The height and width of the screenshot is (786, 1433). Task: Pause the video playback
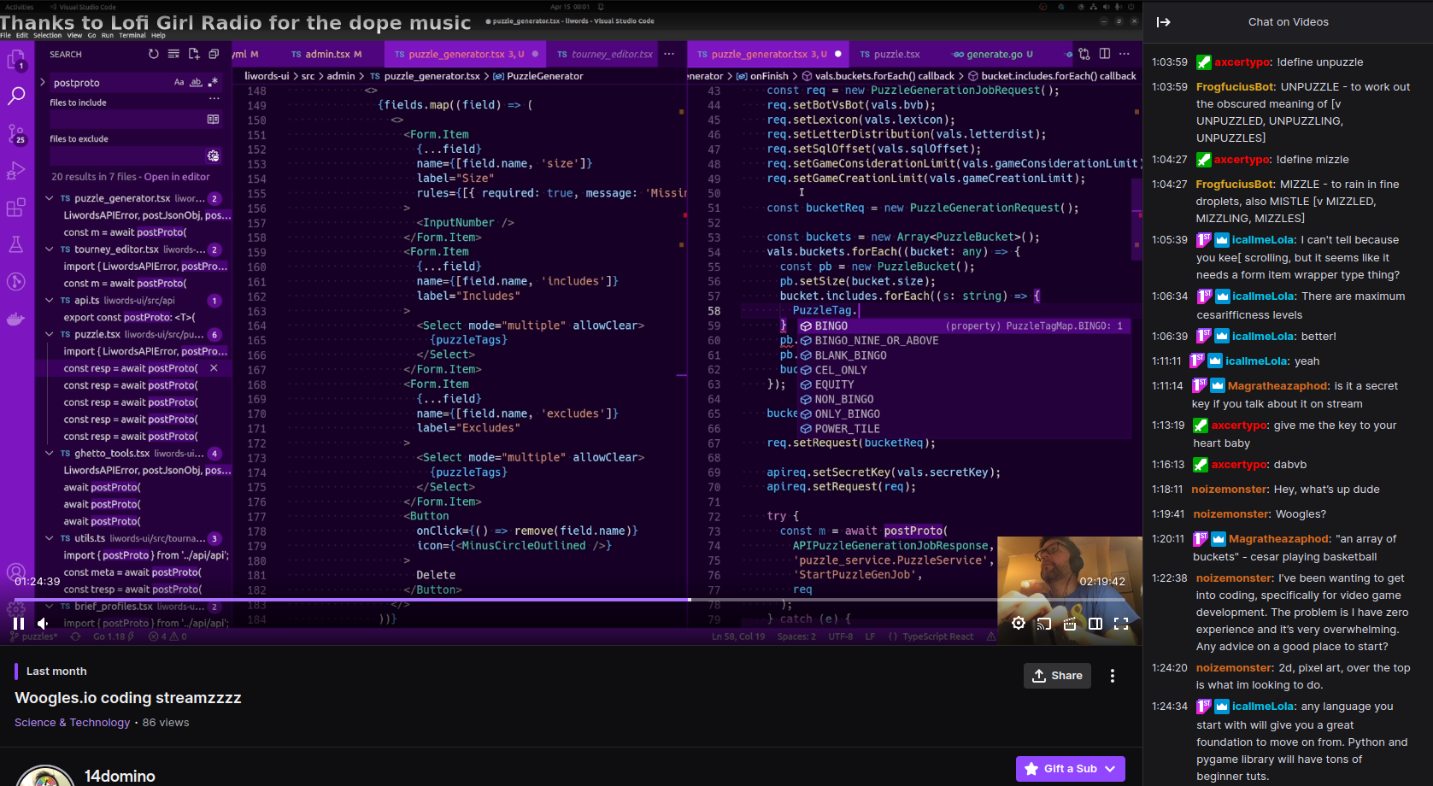tap(18, 624)
